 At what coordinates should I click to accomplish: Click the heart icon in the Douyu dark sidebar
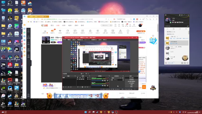pyautogui.click(x=29, y=30)
